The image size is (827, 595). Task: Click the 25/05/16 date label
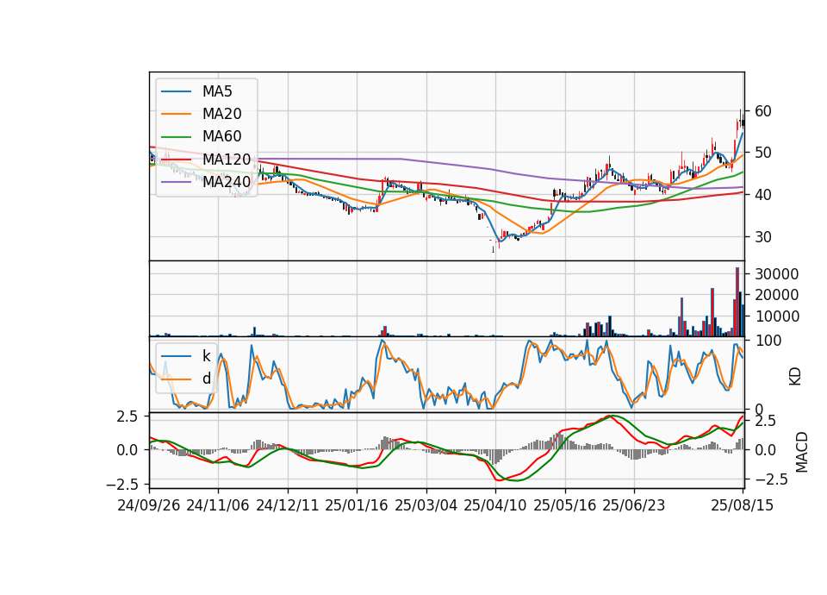[565, 505]
